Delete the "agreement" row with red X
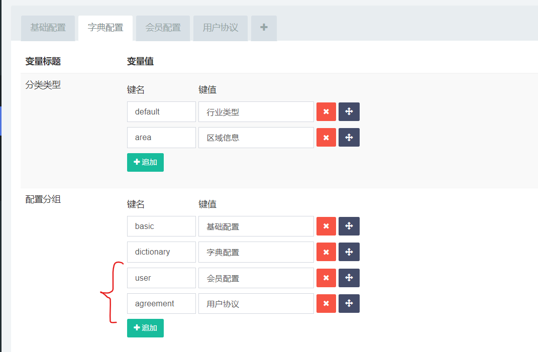Image resolution: width=538 pixels, height=352 pixels. (x=326, y=303)
